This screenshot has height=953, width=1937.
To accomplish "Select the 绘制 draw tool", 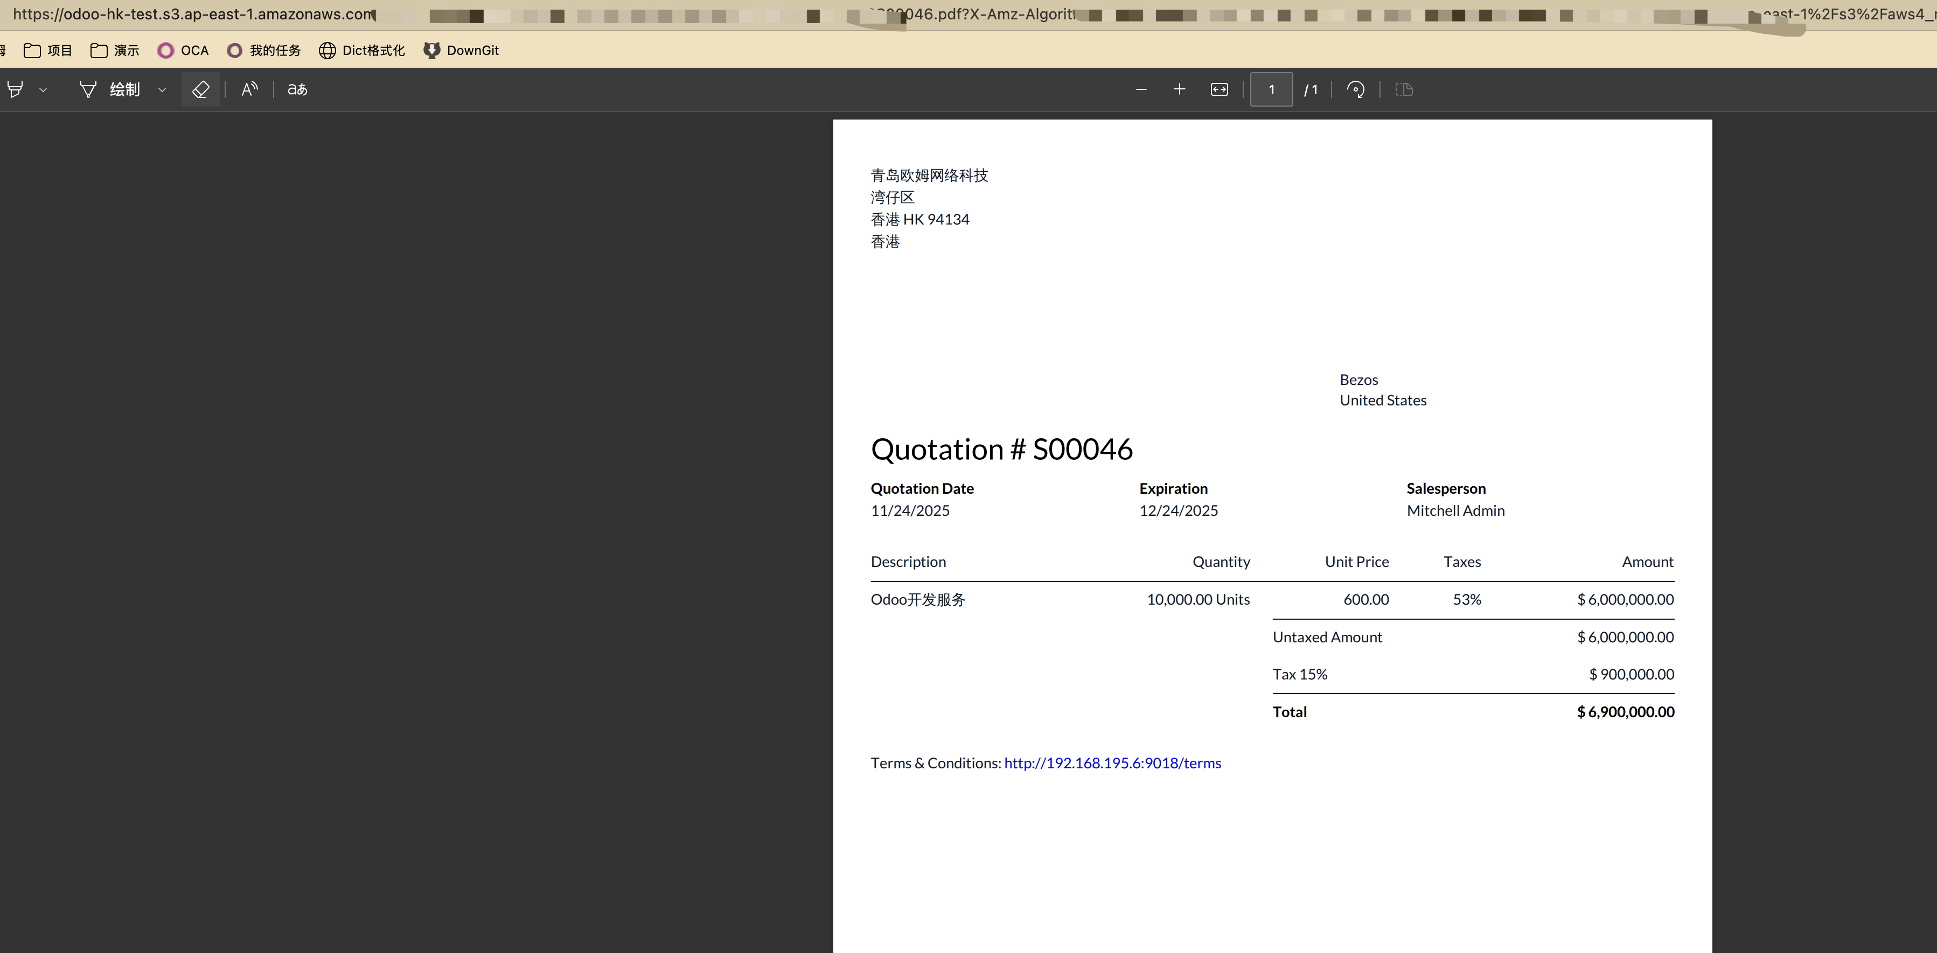I will coord(110,89).
